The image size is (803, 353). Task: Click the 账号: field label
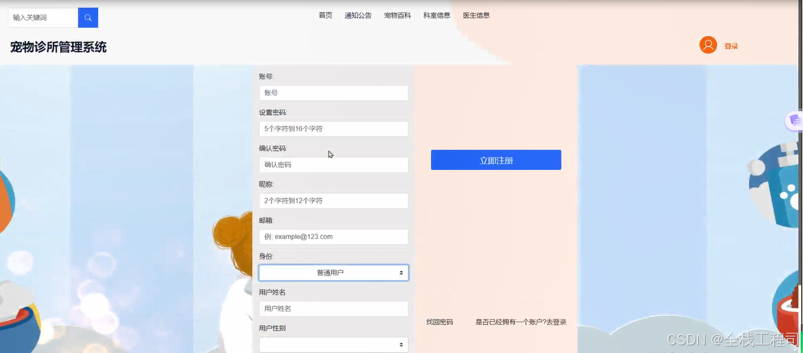point(267,77)
